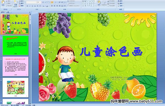Viewport: 165px width, 106px height.
Task: Toggle Italic formatting
Action: coord(30,6)
